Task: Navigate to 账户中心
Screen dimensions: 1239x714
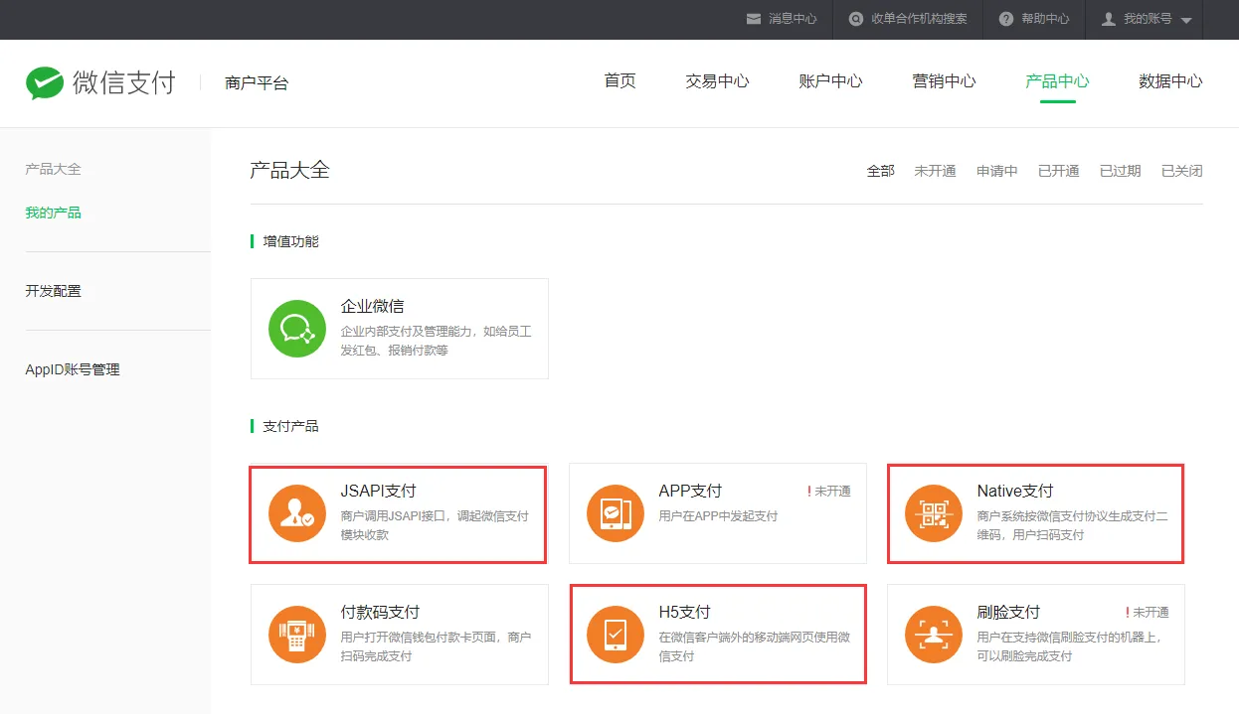Action: coord(830,82)
